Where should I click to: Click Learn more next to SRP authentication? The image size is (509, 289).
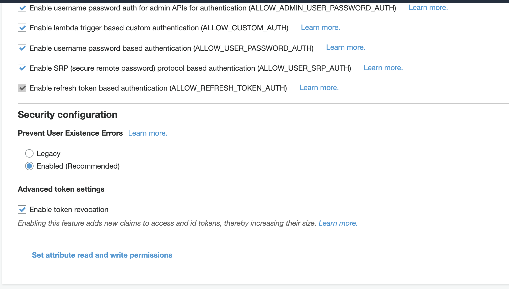(383, 68)
